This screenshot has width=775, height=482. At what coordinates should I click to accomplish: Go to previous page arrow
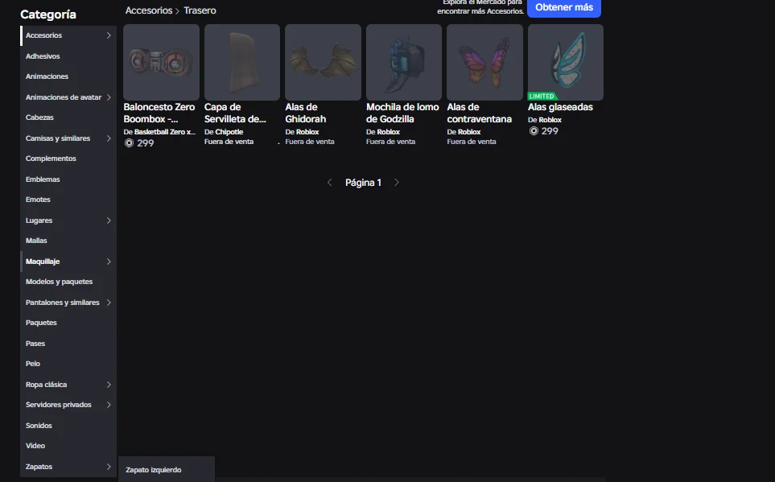click(x=329, y=183)
